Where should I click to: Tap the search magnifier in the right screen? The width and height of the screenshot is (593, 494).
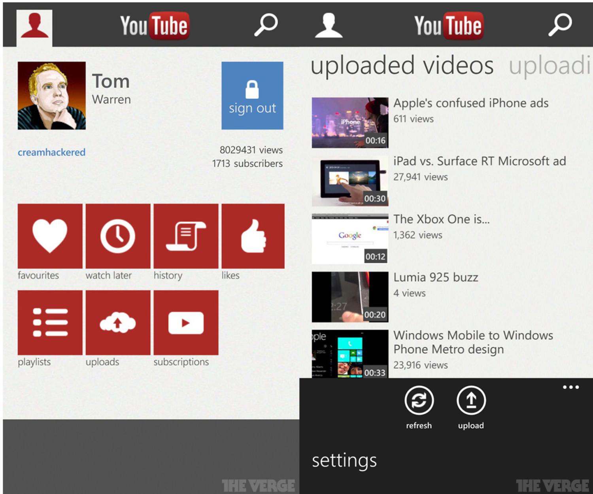pyautogui.click(x=560, y=25)
